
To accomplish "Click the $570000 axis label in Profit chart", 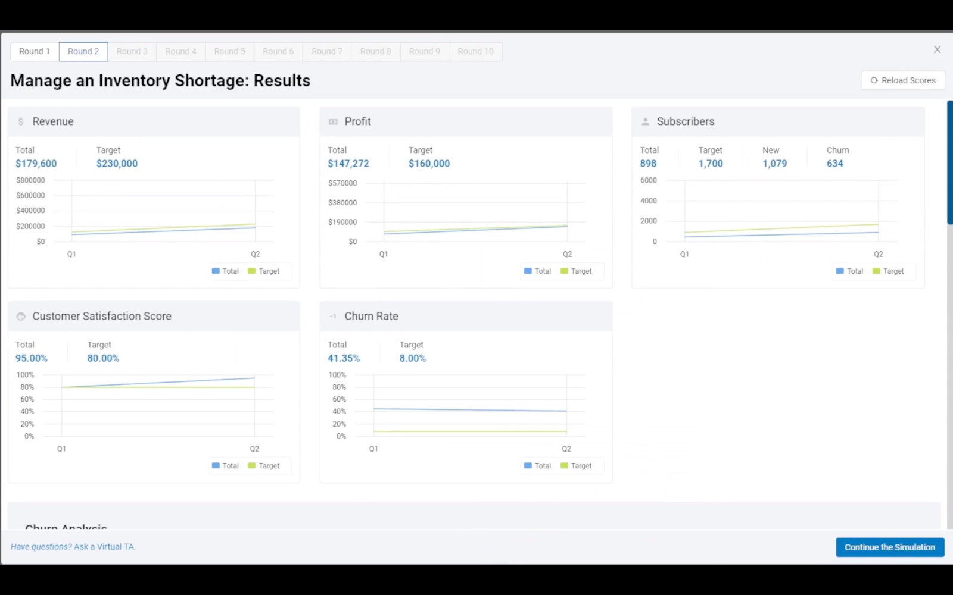I will pos(342,183).
